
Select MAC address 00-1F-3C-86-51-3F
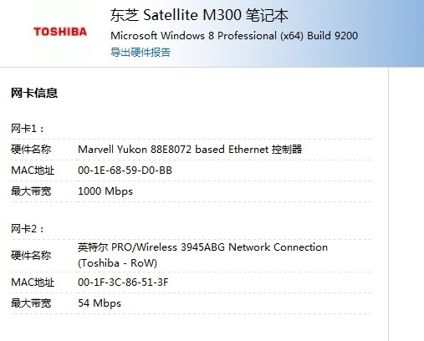point(123,282)
